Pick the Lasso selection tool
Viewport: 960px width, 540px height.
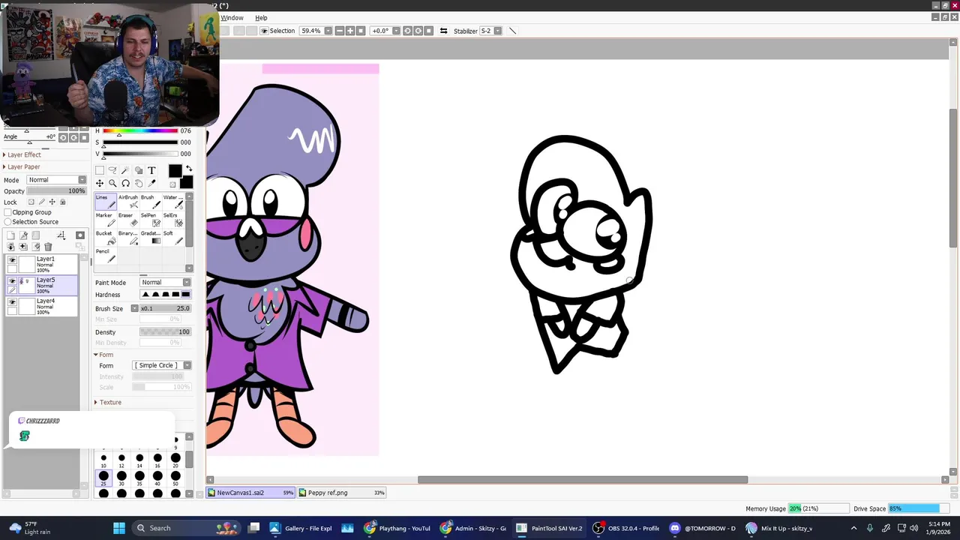pyautogui.click(x=112, y=170)
